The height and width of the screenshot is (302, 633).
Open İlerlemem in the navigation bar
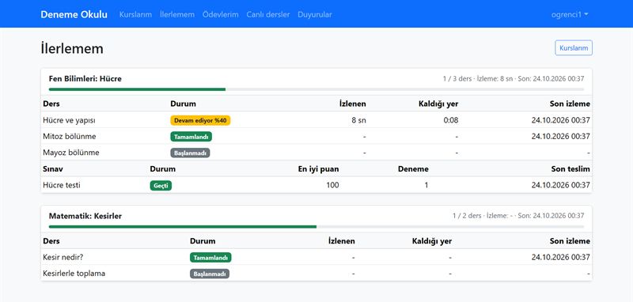click(177, 14)
